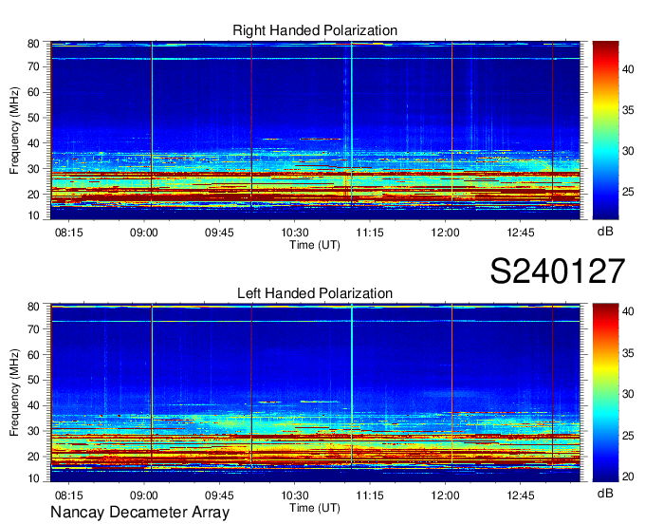Click 60 MHz tick on Right Handed frequency axis
The height and width of the screenshot is (524, 645).
[33, 92]
